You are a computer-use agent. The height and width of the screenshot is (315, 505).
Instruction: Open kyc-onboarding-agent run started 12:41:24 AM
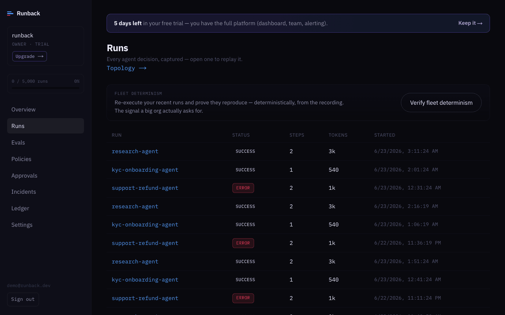click(x=145, y=280)
